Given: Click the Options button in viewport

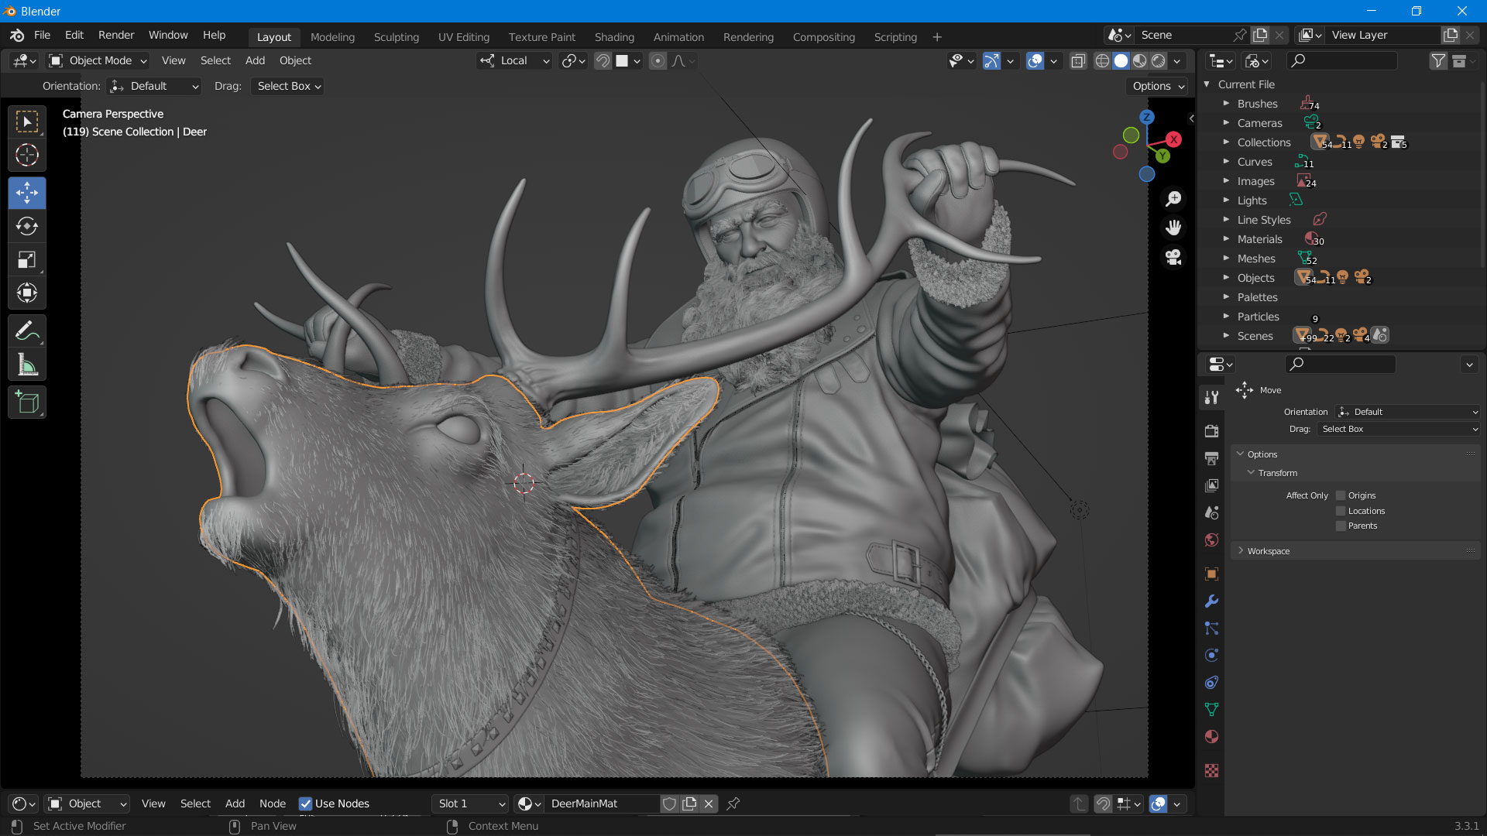Looking at the screenshot, I should 1158,86.
